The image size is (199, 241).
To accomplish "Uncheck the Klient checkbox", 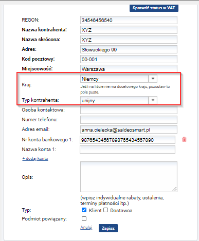I will [84, 210].
